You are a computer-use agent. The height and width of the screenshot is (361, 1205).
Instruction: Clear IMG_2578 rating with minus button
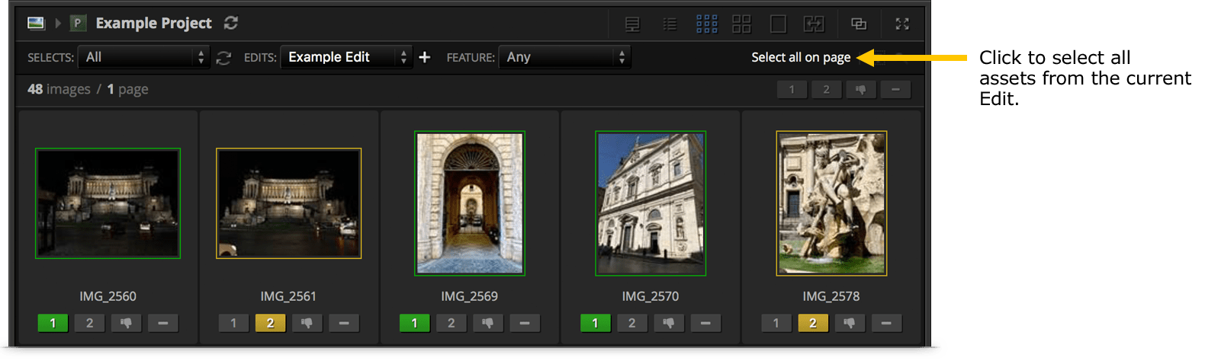coord(885,323)
